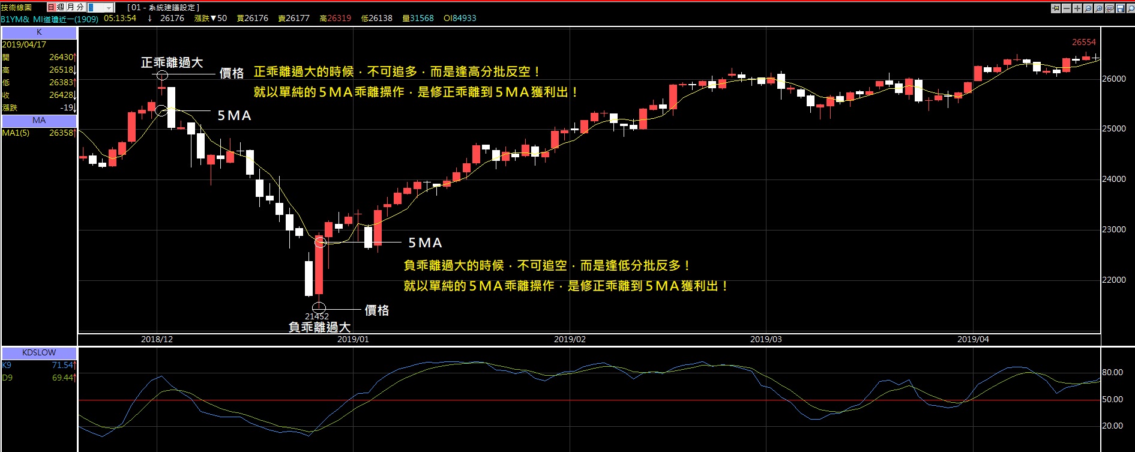Click the MA panel header button
This screenshot has width=1135, height=452.
[x=39, y=120]
